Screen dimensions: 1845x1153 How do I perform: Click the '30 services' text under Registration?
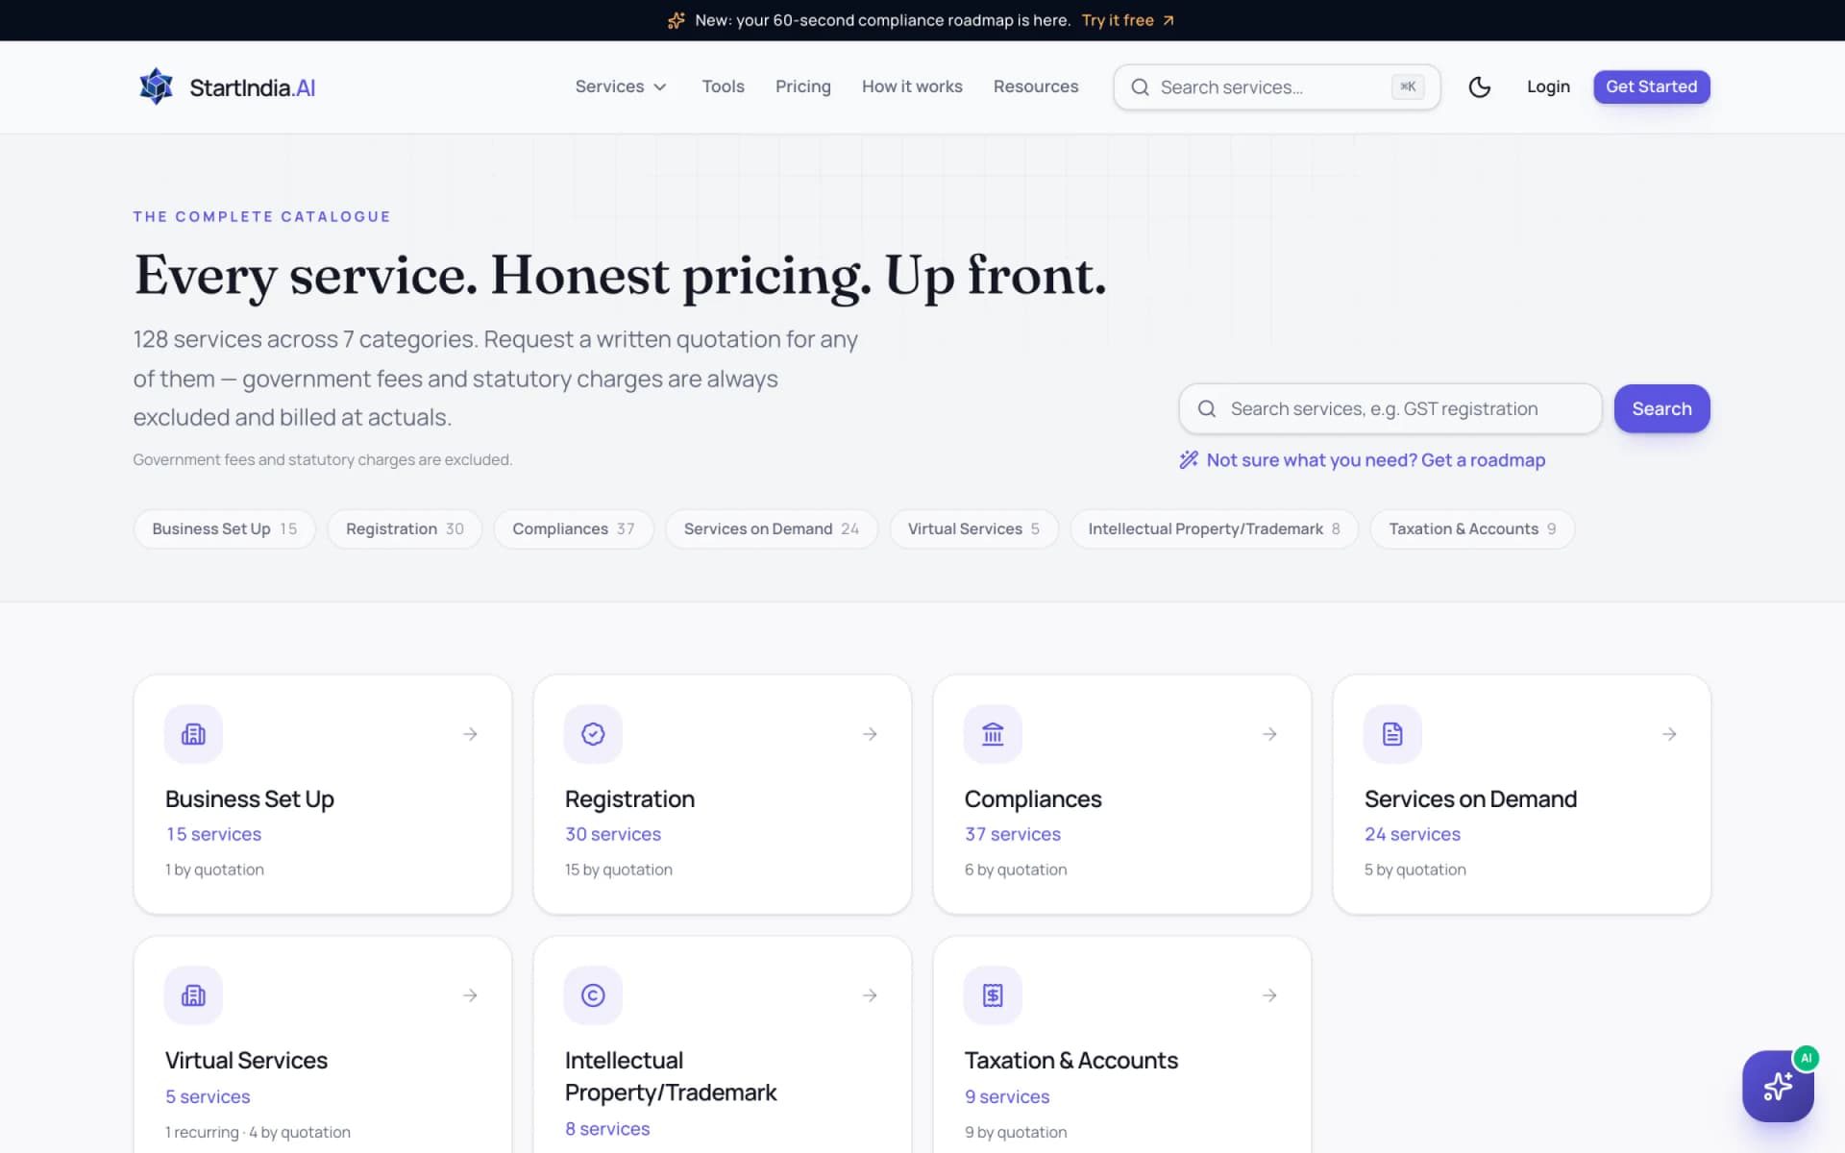point(613,834)
